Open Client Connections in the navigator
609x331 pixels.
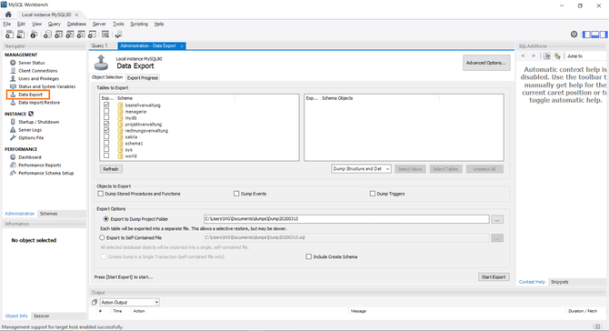pos(38,71)
